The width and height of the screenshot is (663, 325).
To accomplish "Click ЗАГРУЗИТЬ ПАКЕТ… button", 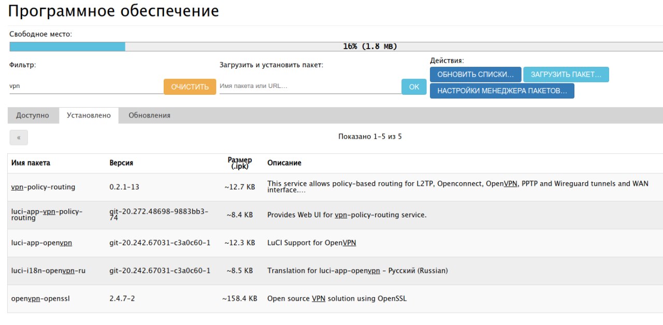I will [566, 75].
